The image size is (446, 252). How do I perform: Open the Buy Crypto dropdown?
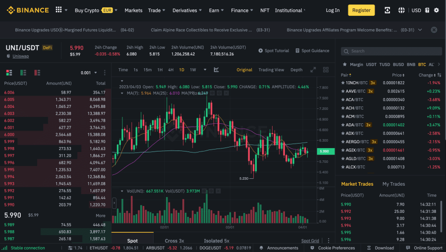click(x=96, y=10)
